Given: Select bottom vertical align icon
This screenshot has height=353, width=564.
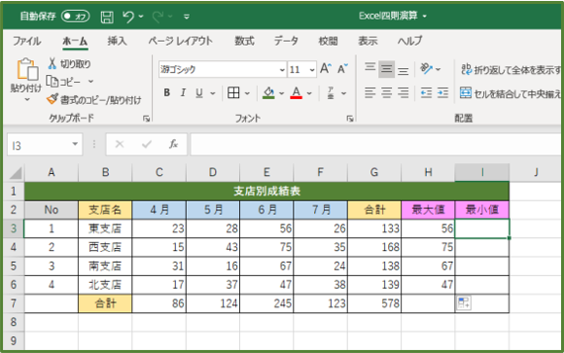Looking at the screenshot, I should point(403,71).
